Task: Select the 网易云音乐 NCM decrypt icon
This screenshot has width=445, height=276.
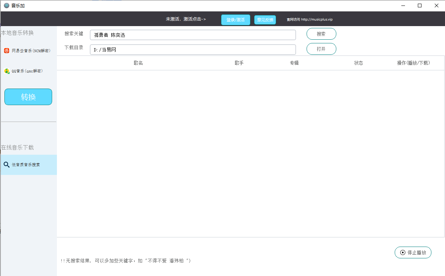Action: (x=6, y=50)
